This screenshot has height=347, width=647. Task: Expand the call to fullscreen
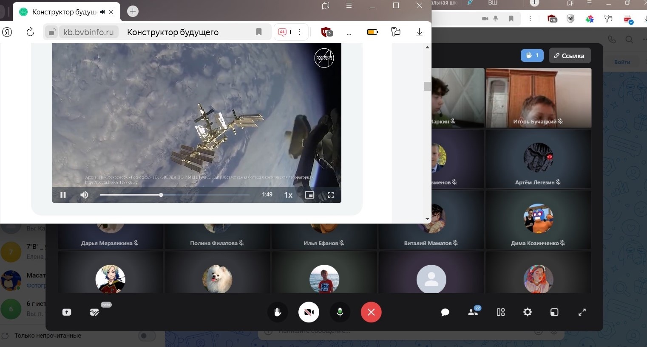(582, 312)
